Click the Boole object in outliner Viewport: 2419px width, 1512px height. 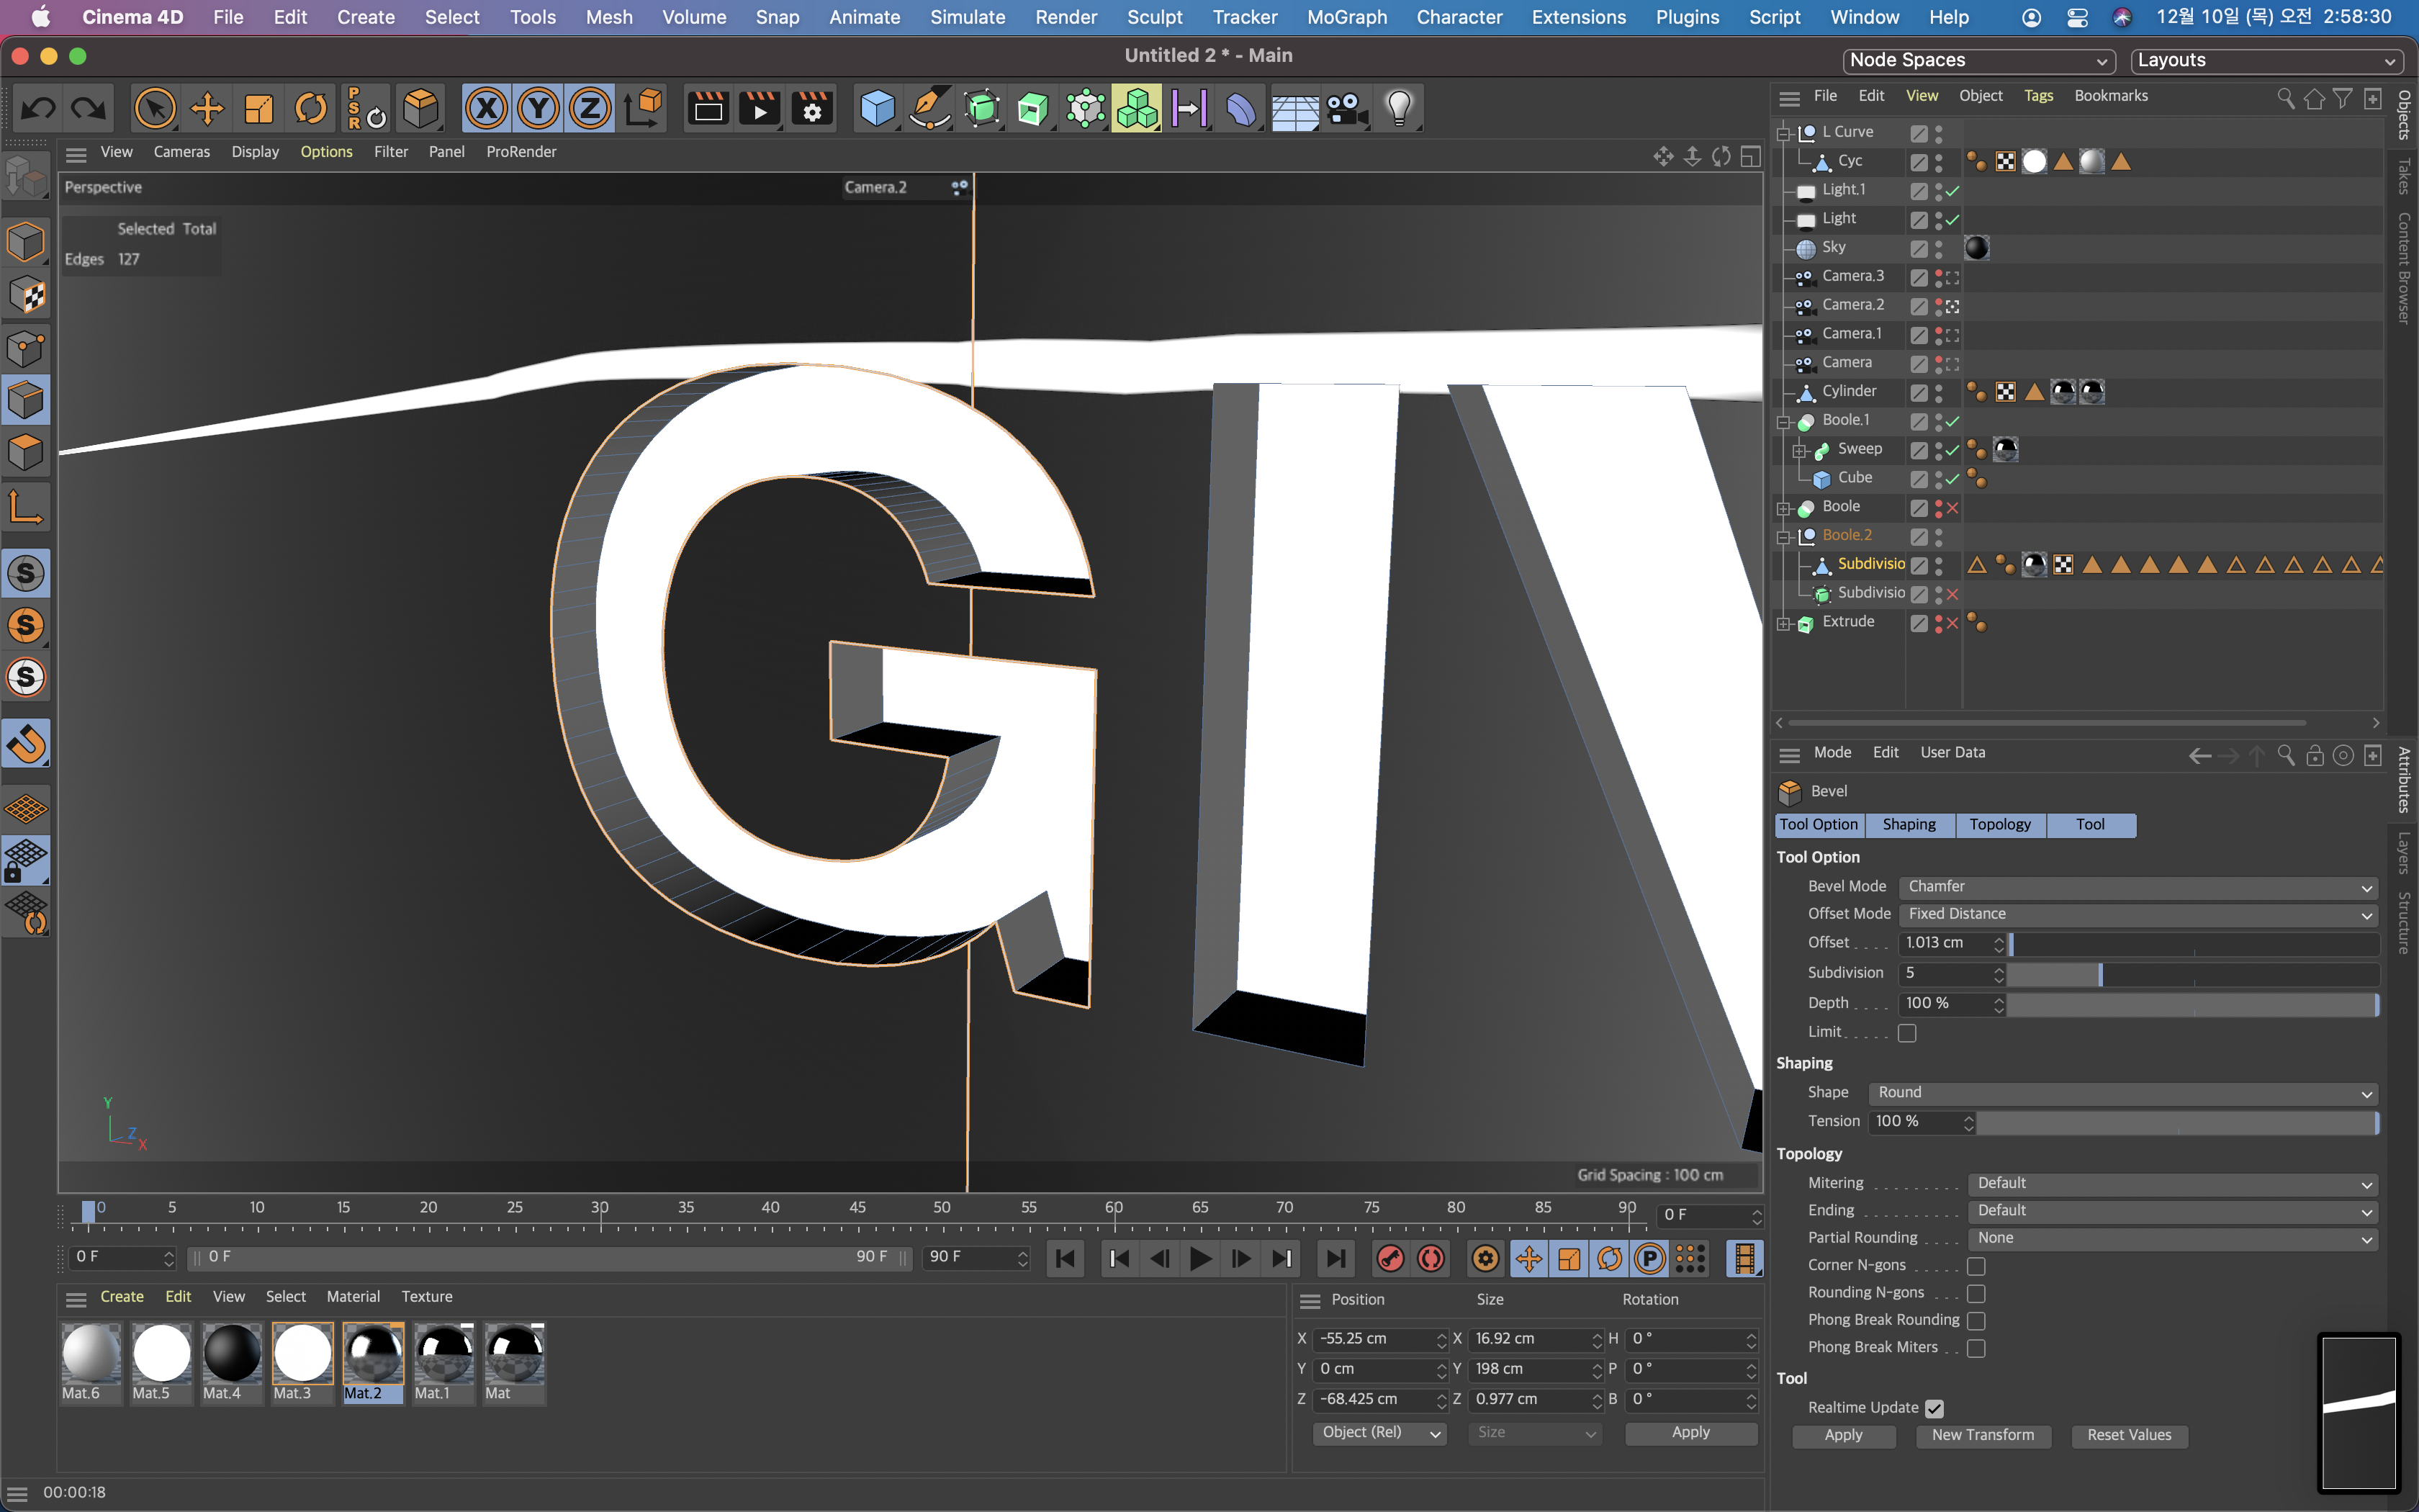pyautogui.click(x=1841, y=505)
